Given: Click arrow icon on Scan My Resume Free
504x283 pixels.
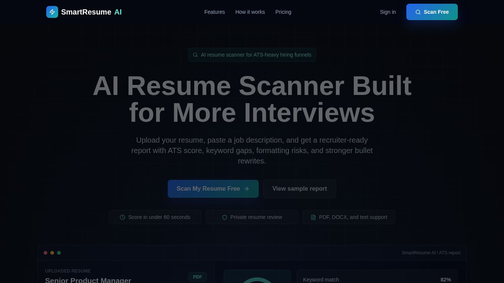Looking at the screenshot, I should coord(246,189).
